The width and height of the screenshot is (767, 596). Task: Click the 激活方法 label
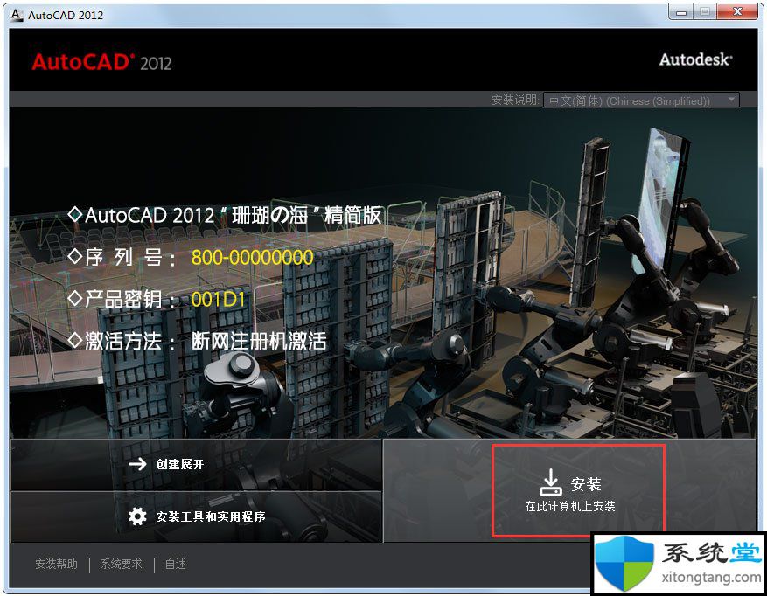coord(122,342)
